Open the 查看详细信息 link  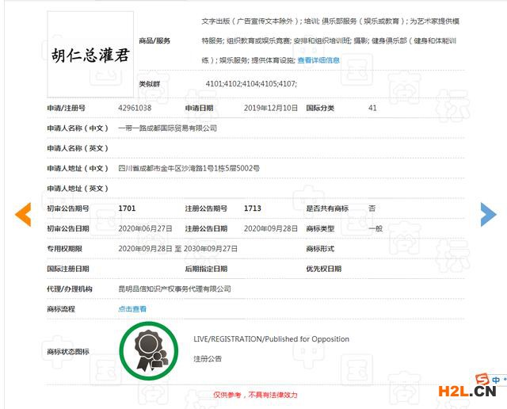click(x=318, y=60)
